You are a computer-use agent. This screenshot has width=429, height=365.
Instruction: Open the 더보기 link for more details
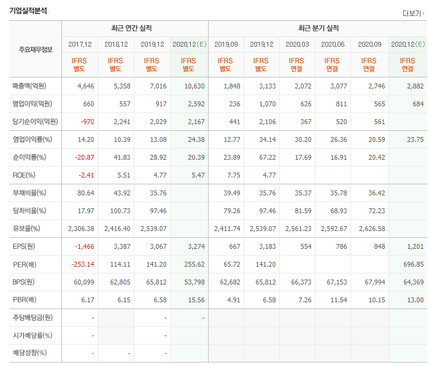click(x=413, y=13)
